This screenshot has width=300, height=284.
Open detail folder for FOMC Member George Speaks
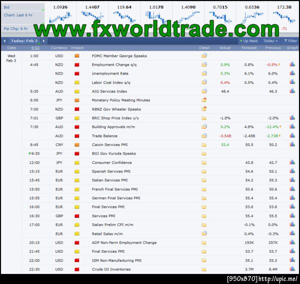pos(204,55)
